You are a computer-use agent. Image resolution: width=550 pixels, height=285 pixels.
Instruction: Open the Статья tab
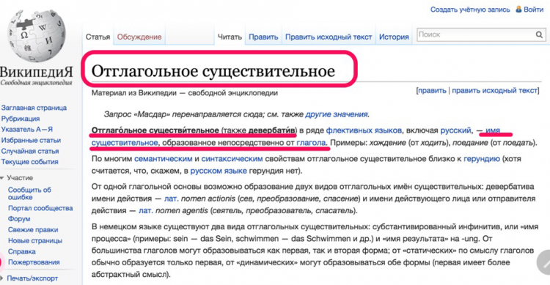point(98,37)
